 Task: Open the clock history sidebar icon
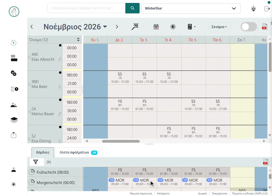point(14,43)
